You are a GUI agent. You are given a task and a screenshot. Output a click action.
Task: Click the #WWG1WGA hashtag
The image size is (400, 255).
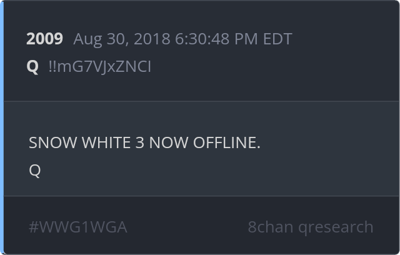tap(78, 227)
